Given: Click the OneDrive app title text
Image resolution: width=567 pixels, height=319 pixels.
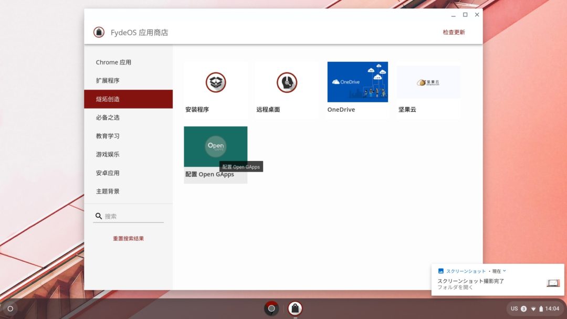Looking at the screenshot, I should 341,110.
